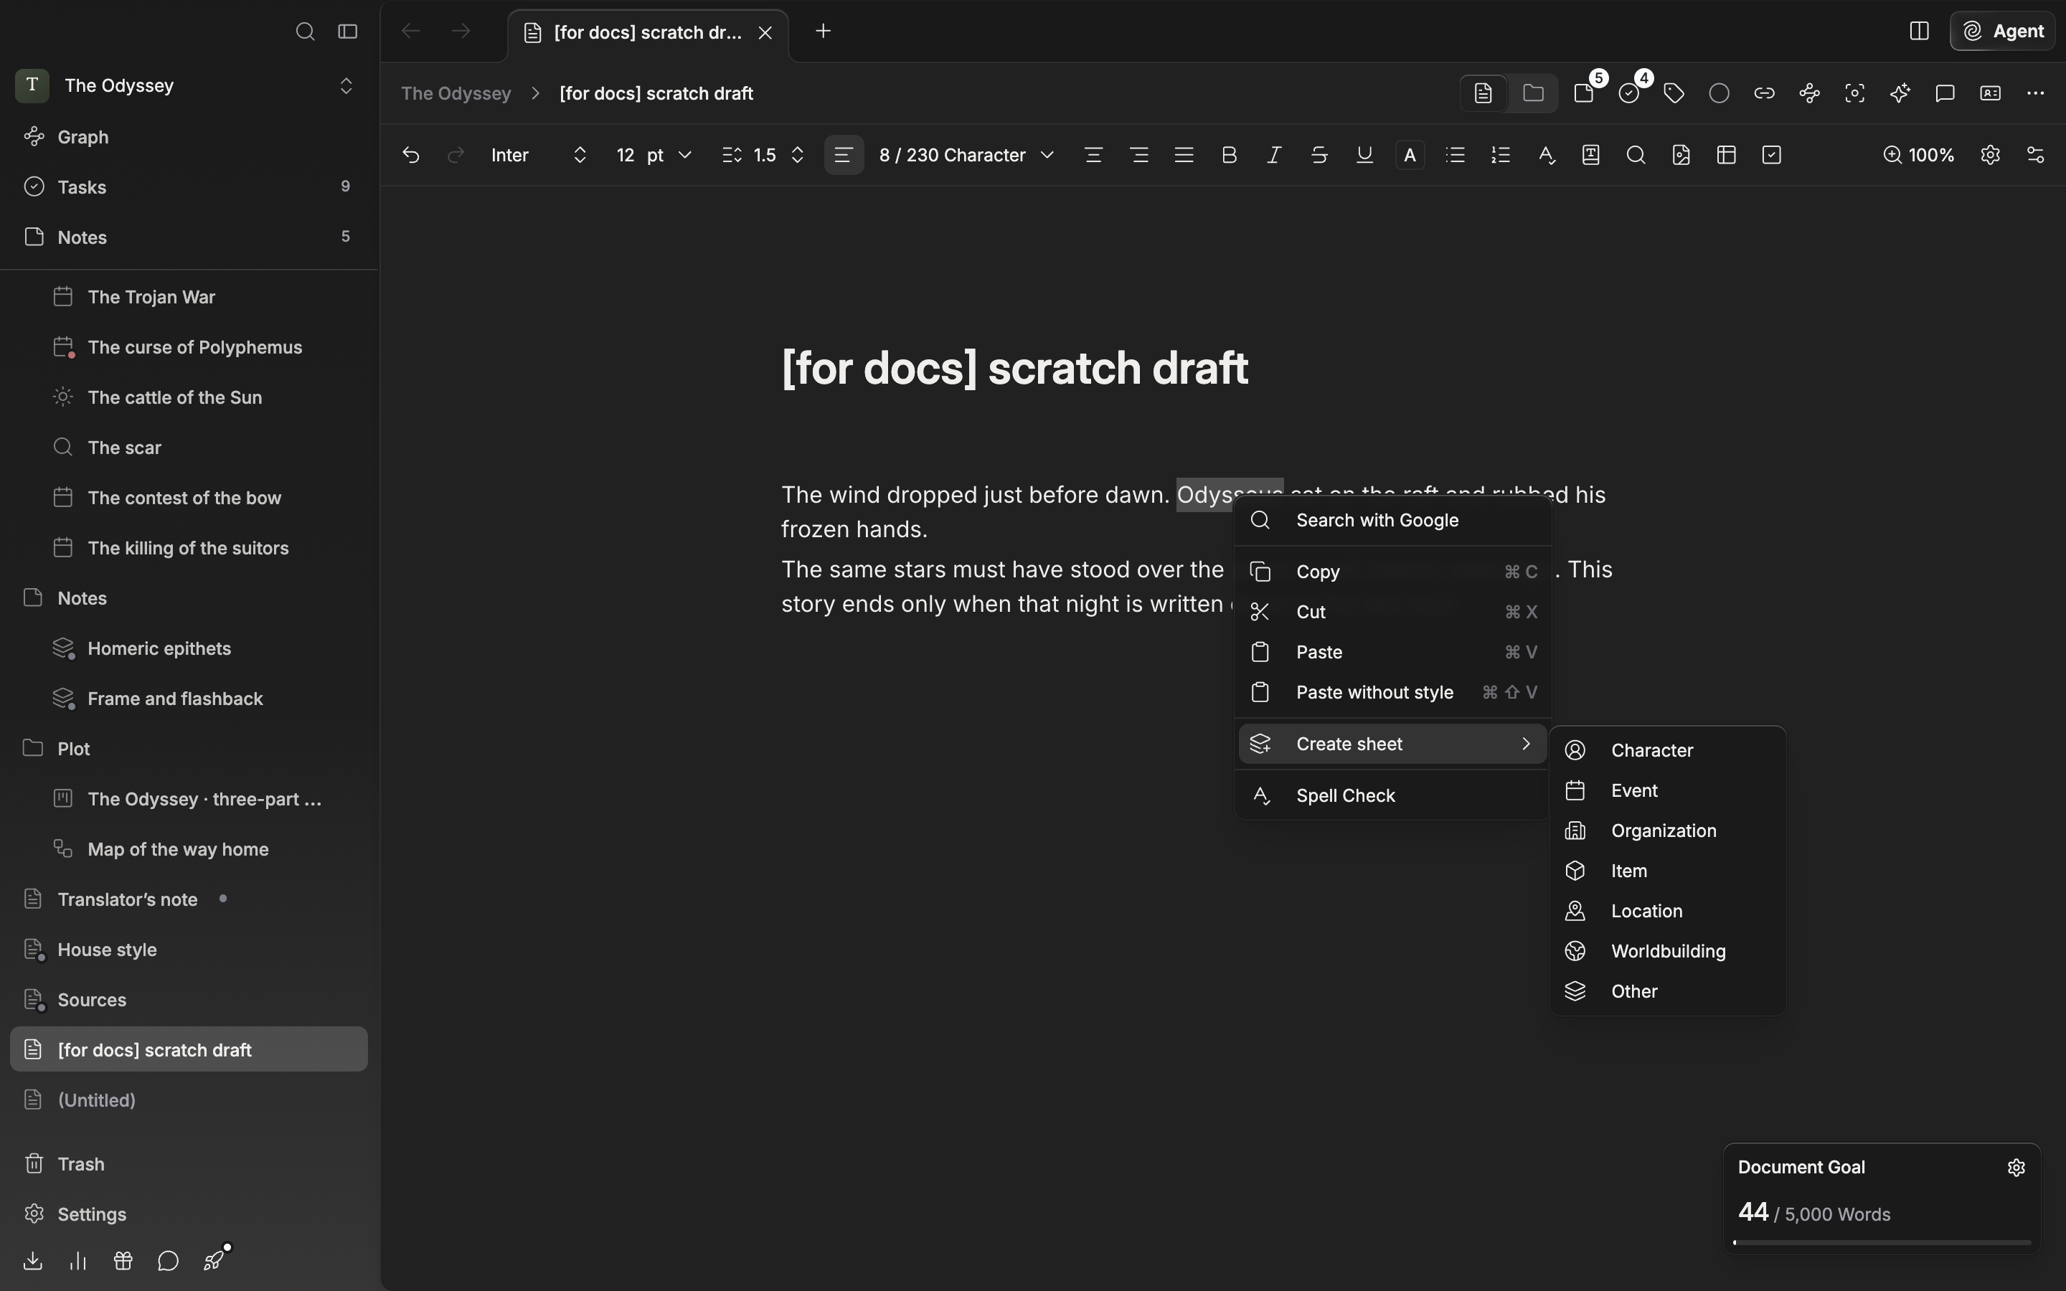Insert a checkbox item from toolbar
2066x1291 pixels.
pyautogui.click(x=1771, y=156)
